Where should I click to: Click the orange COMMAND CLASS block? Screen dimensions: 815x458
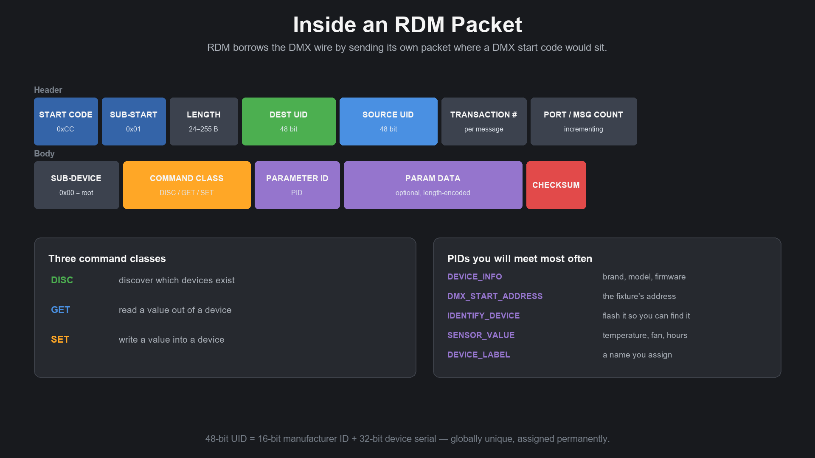[187, 185]
